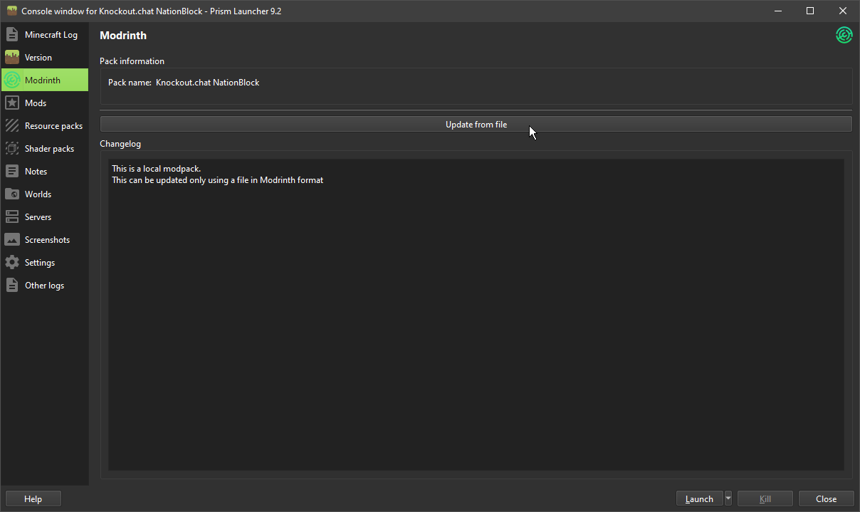
Task: Click the Resource packs striped icon
Action: click(12, 125)
